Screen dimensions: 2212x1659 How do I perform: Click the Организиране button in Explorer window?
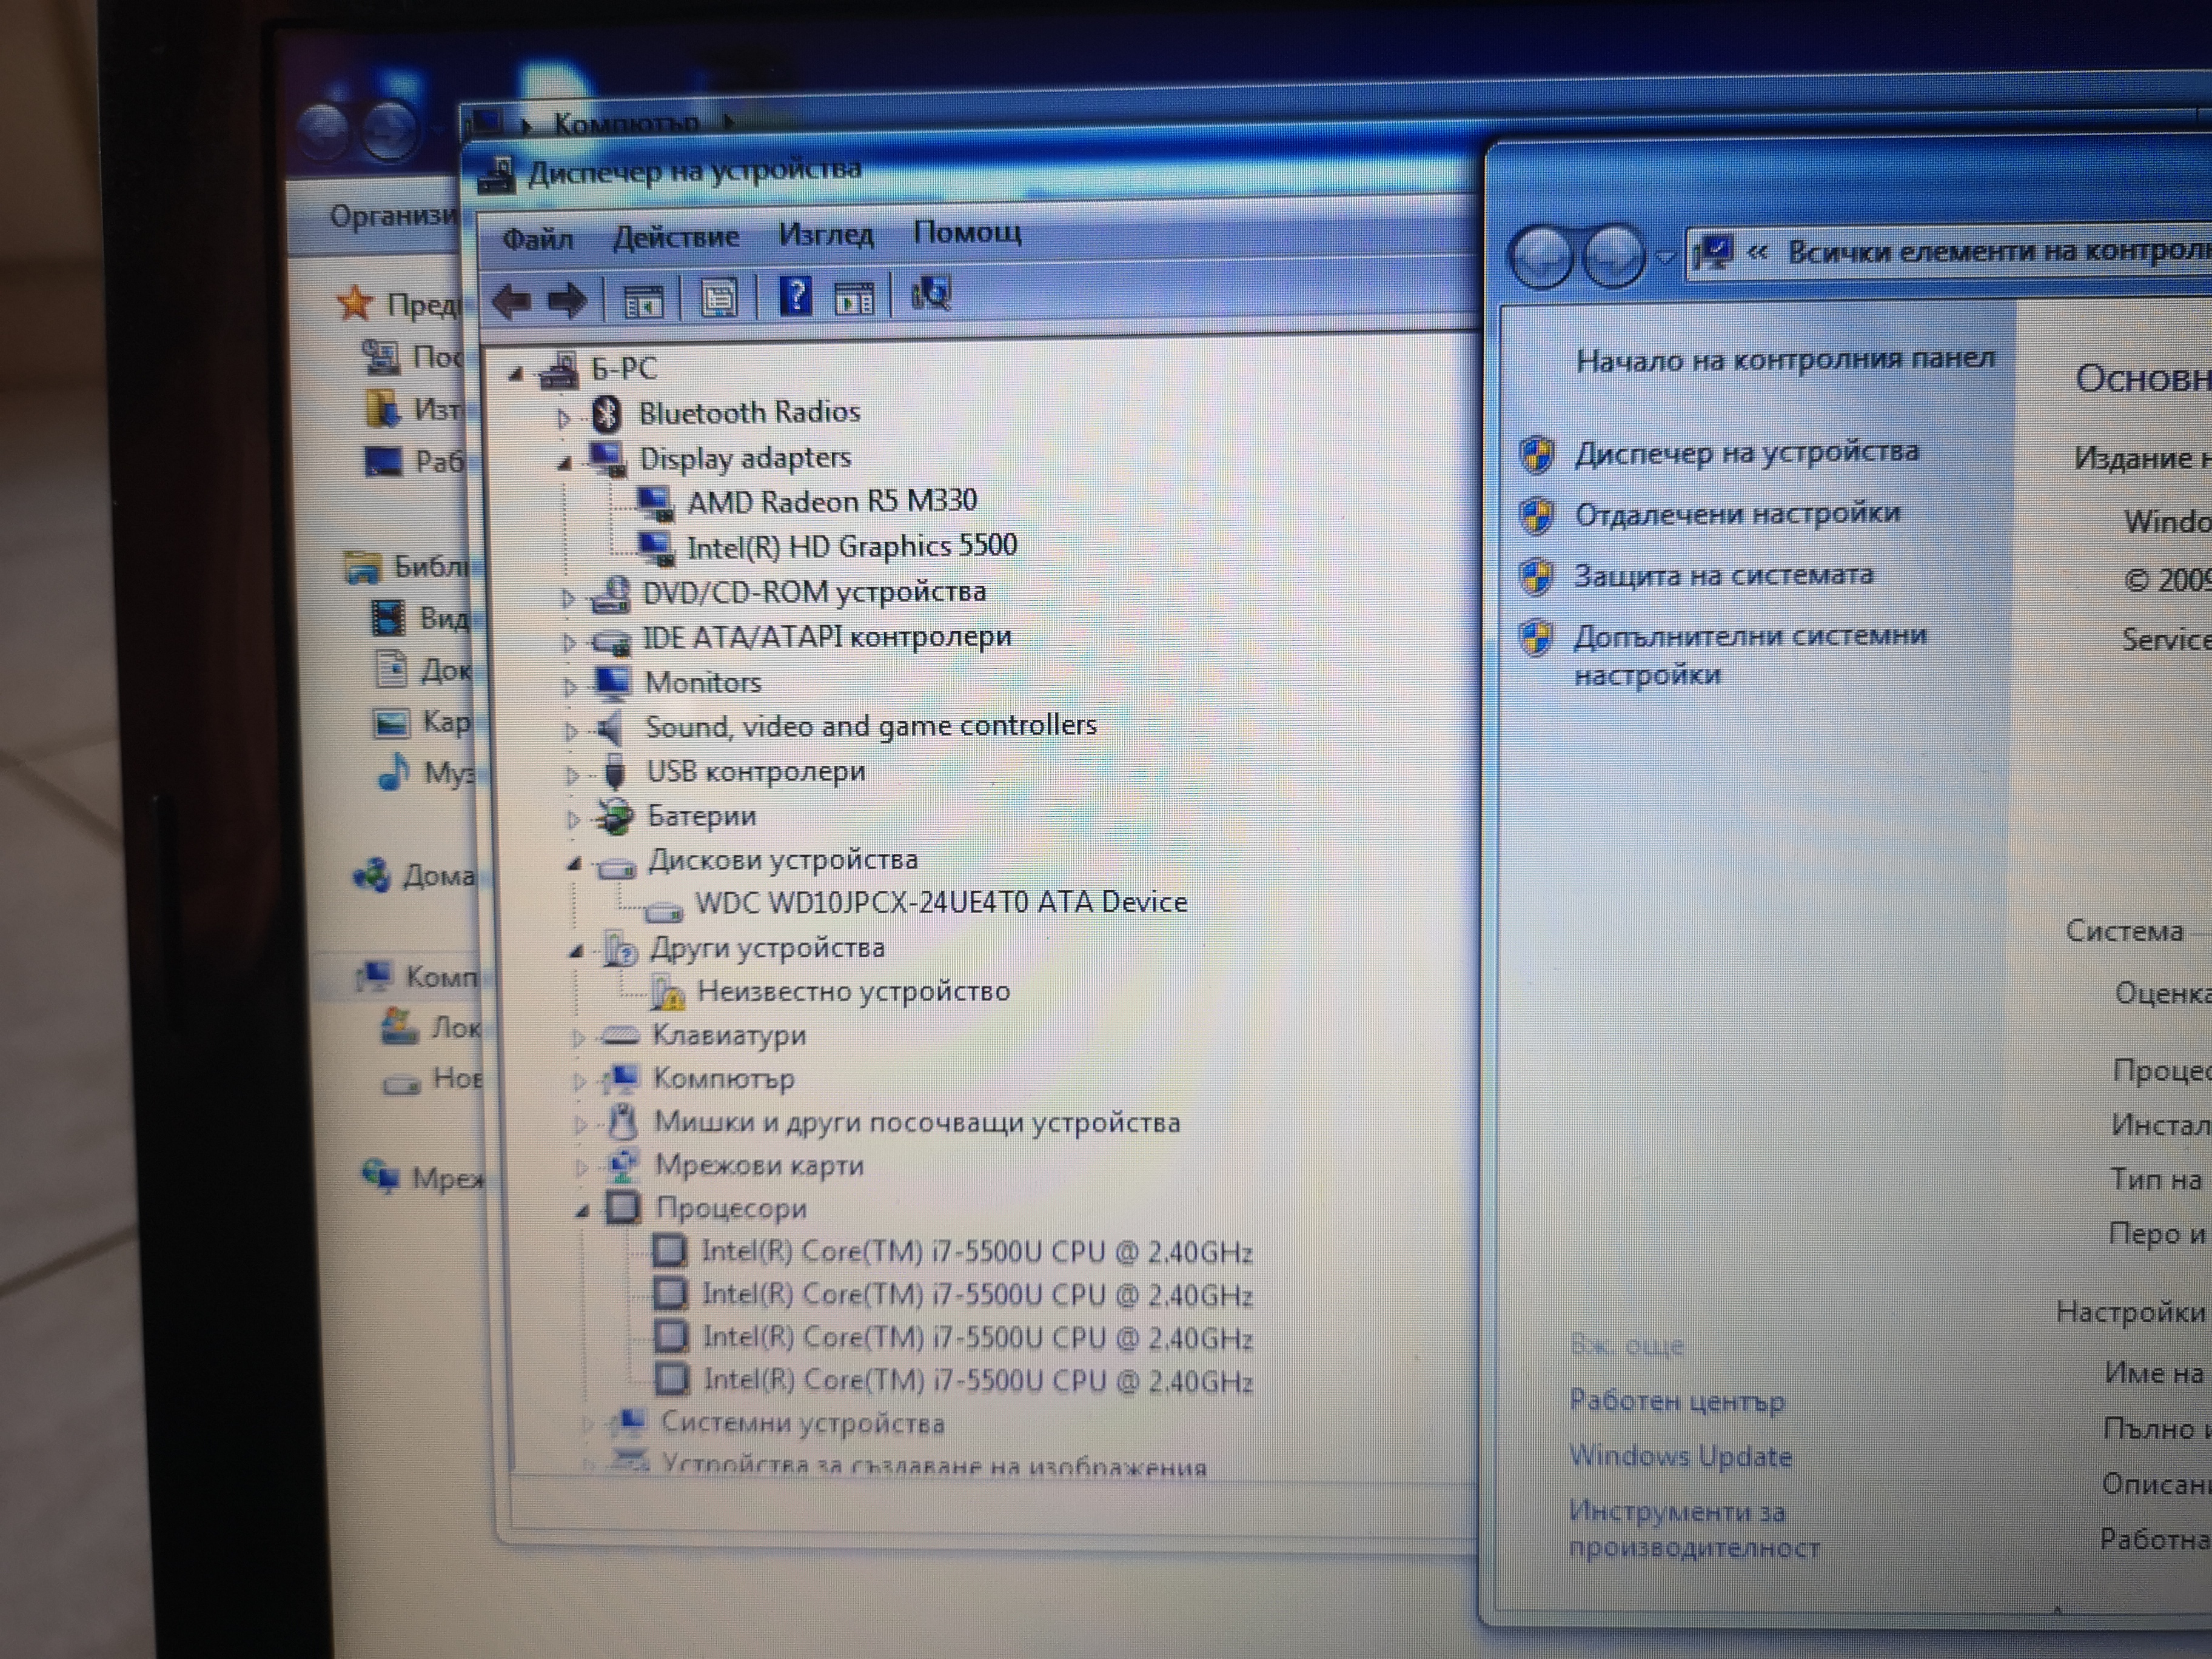click(x=393, y=216)
